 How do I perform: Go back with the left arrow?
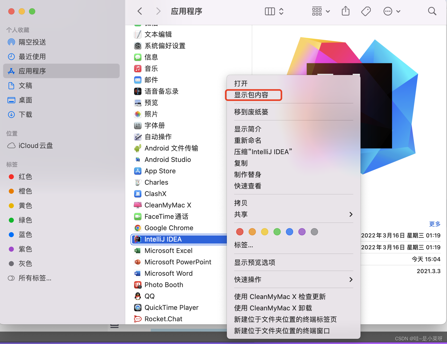click(140, 11)
